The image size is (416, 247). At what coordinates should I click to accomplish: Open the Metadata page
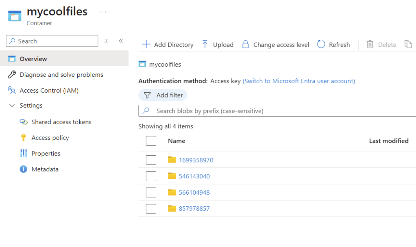(45, 169)
